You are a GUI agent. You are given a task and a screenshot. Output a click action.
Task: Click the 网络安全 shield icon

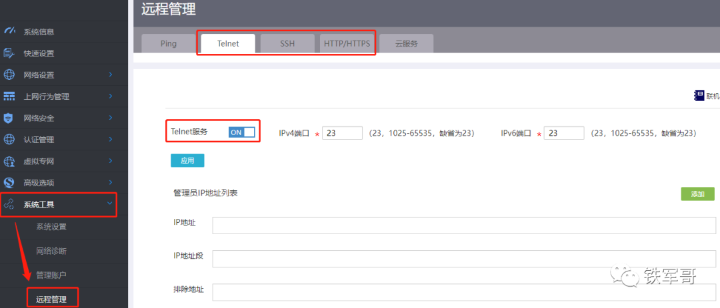click(x=9, y=118)
